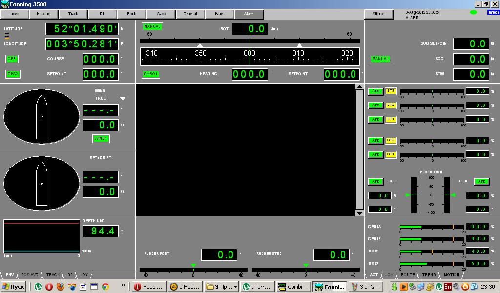The width and height of the screenshot is (500, 293).
Task: Open Firefox from the quick launch bar
Action: [x=60, y=287]
